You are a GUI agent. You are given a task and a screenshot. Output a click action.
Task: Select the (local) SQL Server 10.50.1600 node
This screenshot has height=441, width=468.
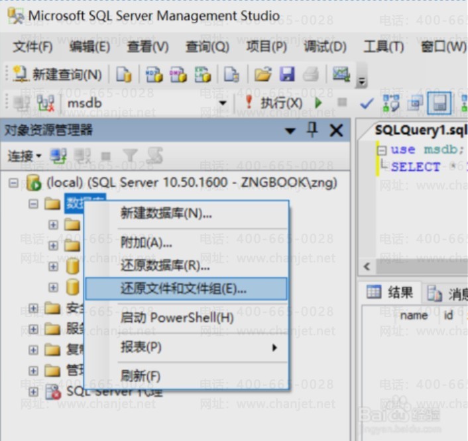[192, 183]
